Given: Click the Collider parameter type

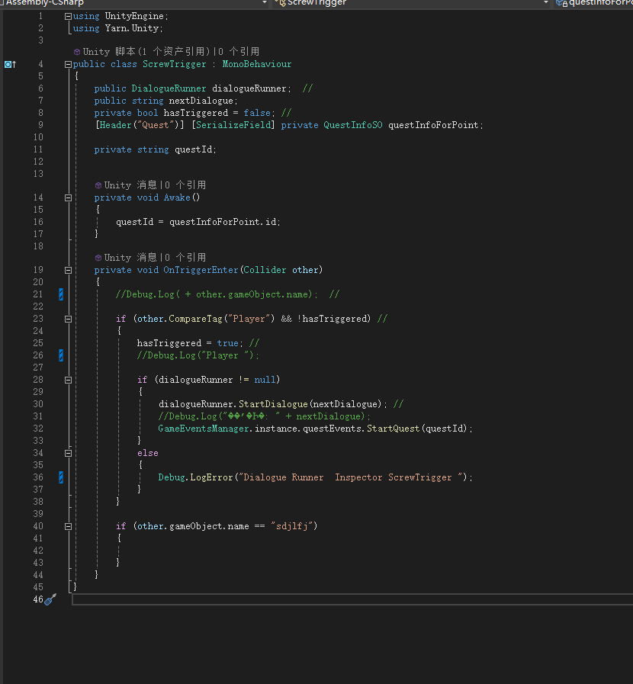Looking at the screenshot, I should (x=265, y=270).
